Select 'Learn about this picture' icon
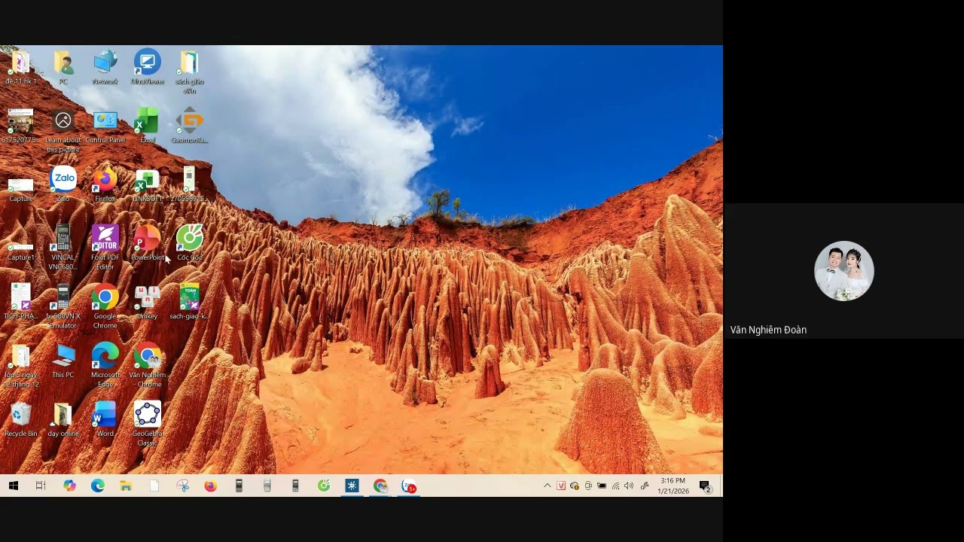 (x=63, y=131)
